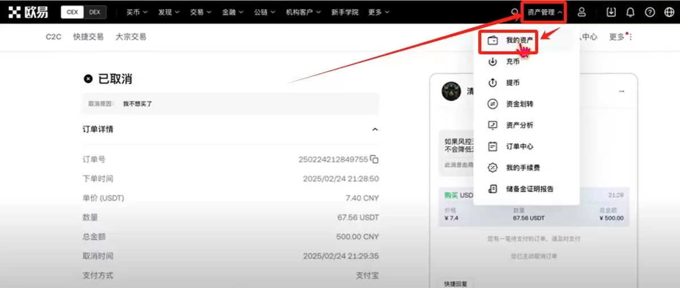This screenshot has height=288, width=680.
Task: Switch to the 快捷交易 tab
Action: point(88,37)
